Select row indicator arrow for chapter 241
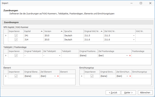155x97 pixels. pyautogui.click(x=6, y=36)
